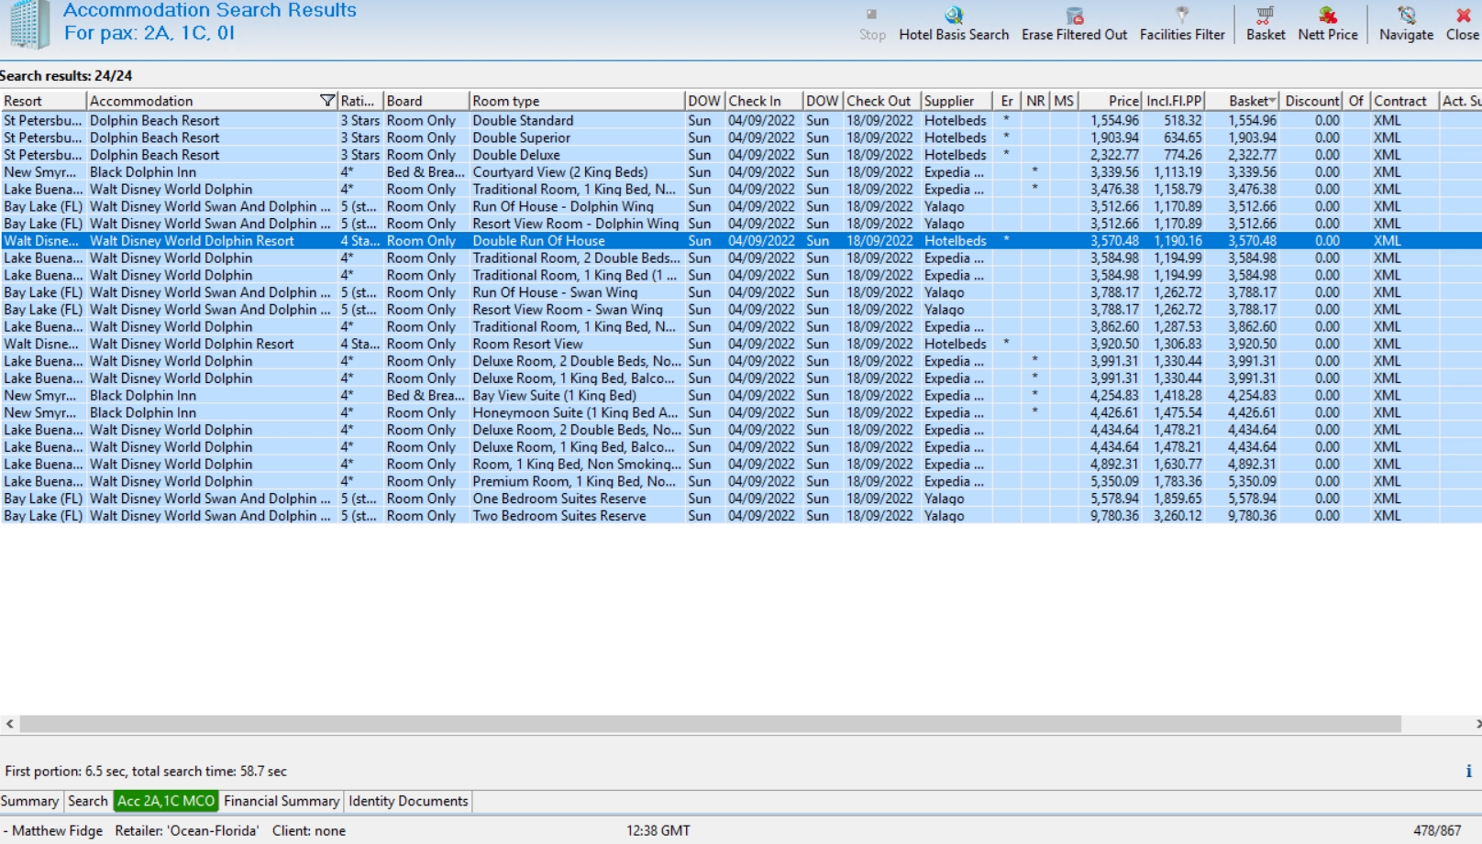Close the Accommodation Search Results panel
1482x844 pixels.
click(x=1462, y=25)
